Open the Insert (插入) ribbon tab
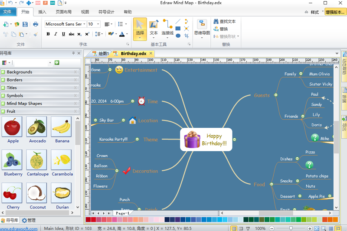Screen dimensions: 347x231 point(43,12)
